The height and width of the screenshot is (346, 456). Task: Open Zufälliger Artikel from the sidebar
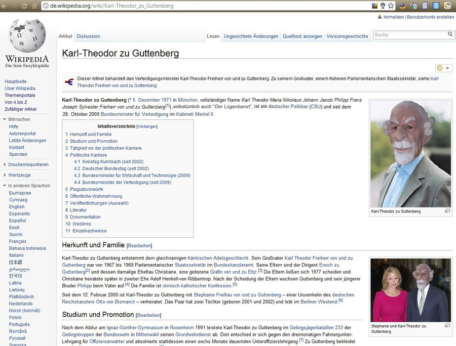[20, 109]
